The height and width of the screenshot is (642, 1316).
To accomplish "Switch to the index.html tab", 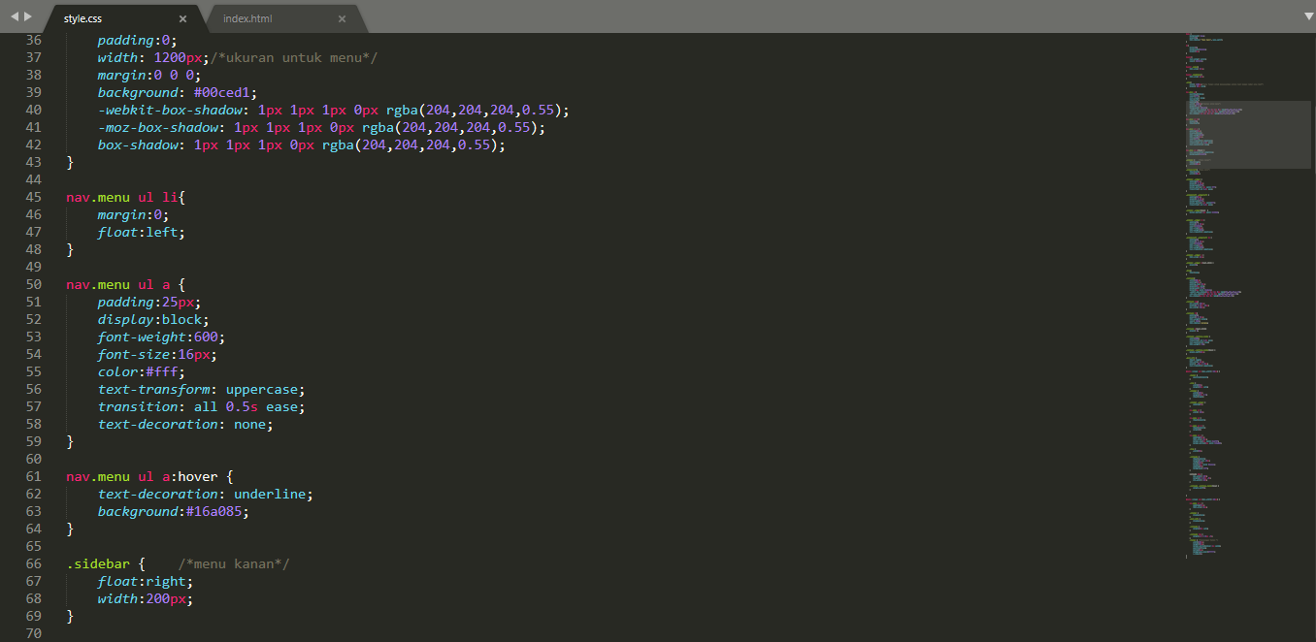I will point(250,17).
